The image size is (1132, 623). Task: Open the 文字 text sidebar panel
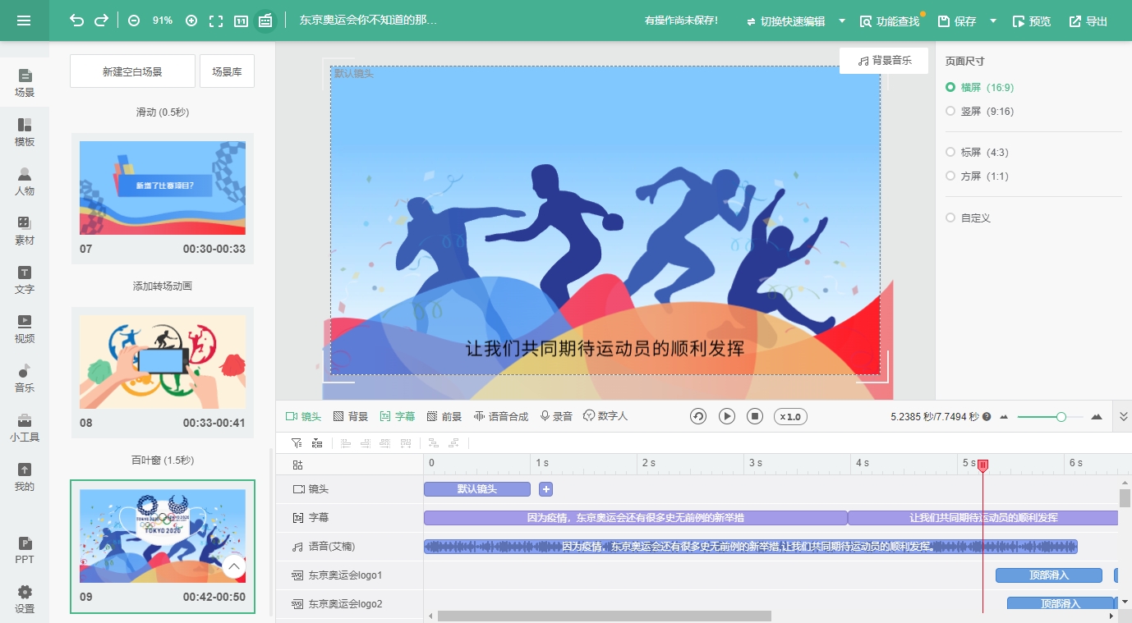(x=25, y=280)
